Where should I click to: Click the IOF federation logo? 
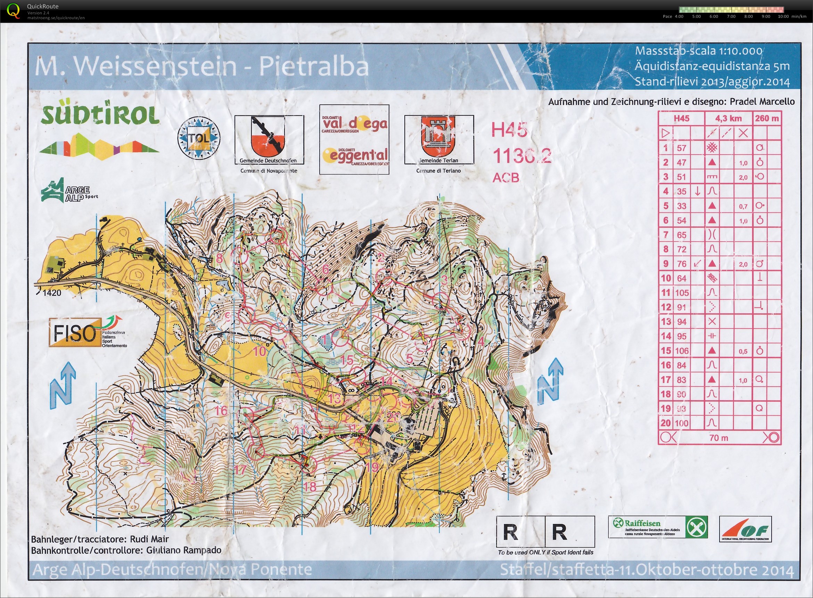(745, 529)
